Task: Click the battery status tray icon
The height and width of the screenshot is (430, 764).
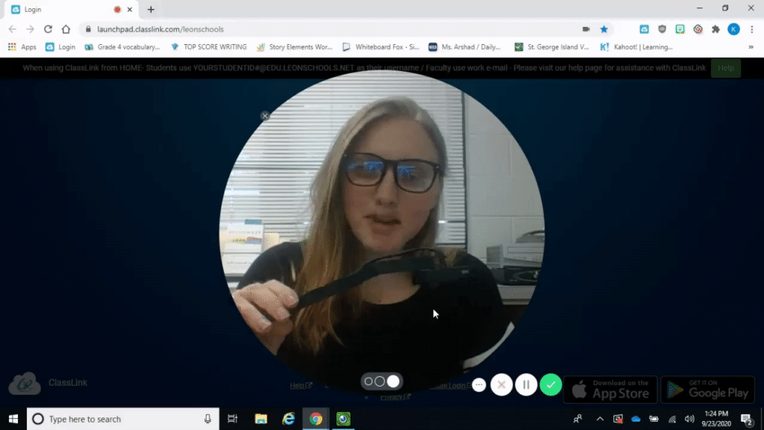Action: 654,419
